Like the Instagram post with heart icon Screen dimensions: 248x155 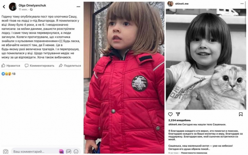[x=170, y=114]
